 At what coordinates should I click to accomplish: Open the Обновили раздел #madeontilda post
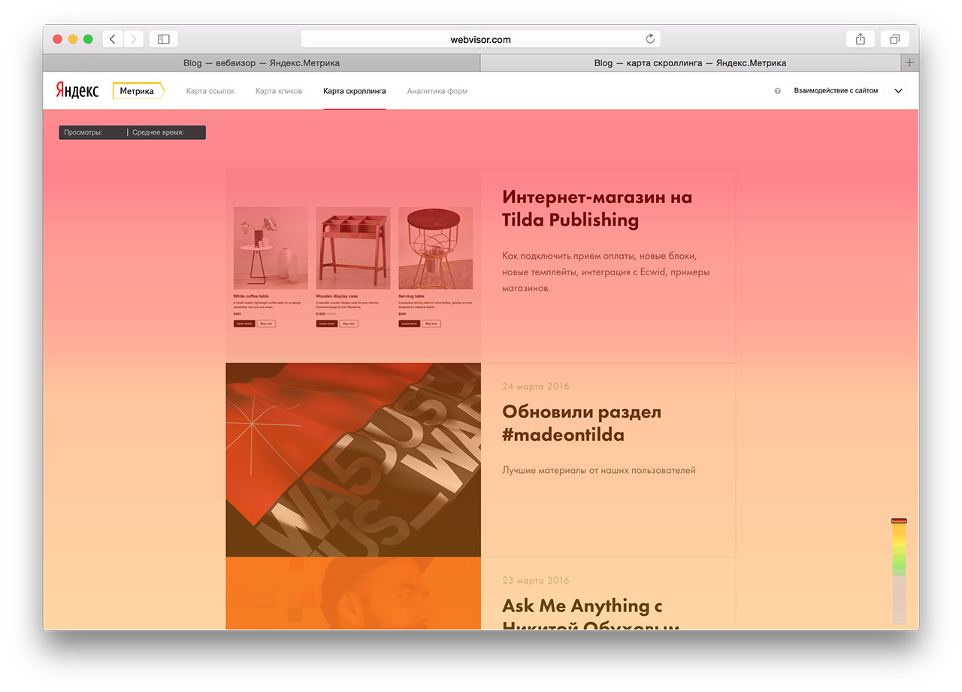click(581, 423)
